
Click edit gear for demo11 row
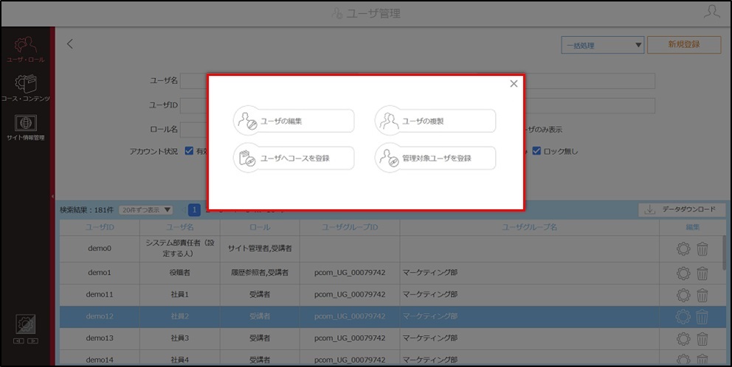click(x=683, y=295)
